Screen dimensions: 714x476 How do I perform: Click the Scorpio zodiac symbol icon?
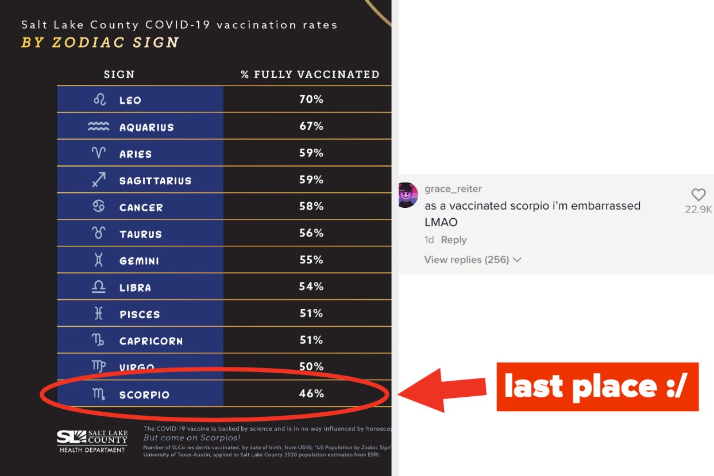point(99,394)
